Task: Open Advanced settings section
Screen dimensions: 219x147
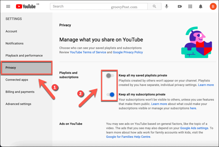Action: 19,104
